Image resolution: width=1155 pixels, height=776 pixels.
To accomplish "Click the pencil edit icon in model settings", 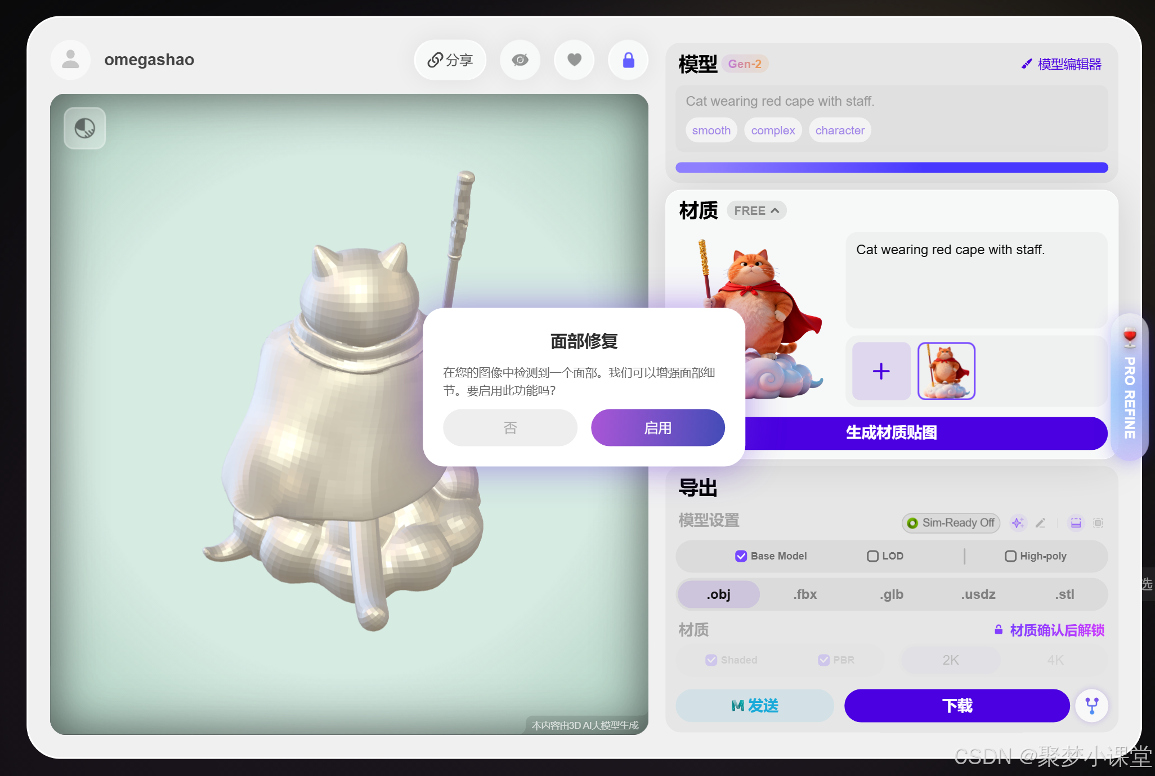I will 1040,523.
